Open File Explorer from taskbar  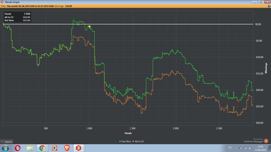[30, 148]
